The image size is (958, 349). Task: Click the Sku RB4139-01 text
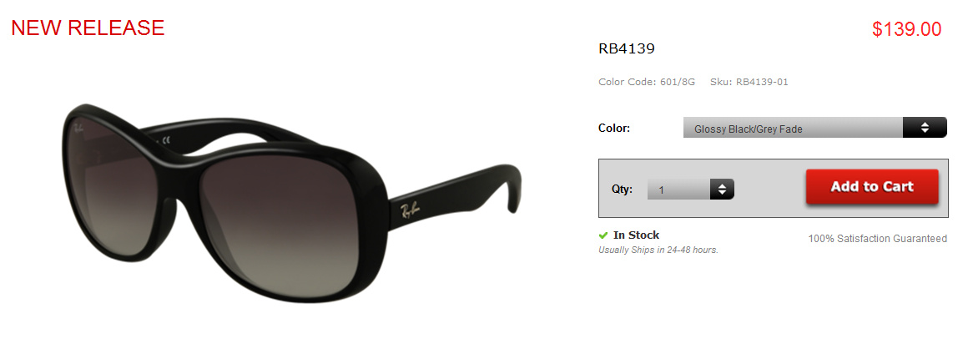[749, 82]
